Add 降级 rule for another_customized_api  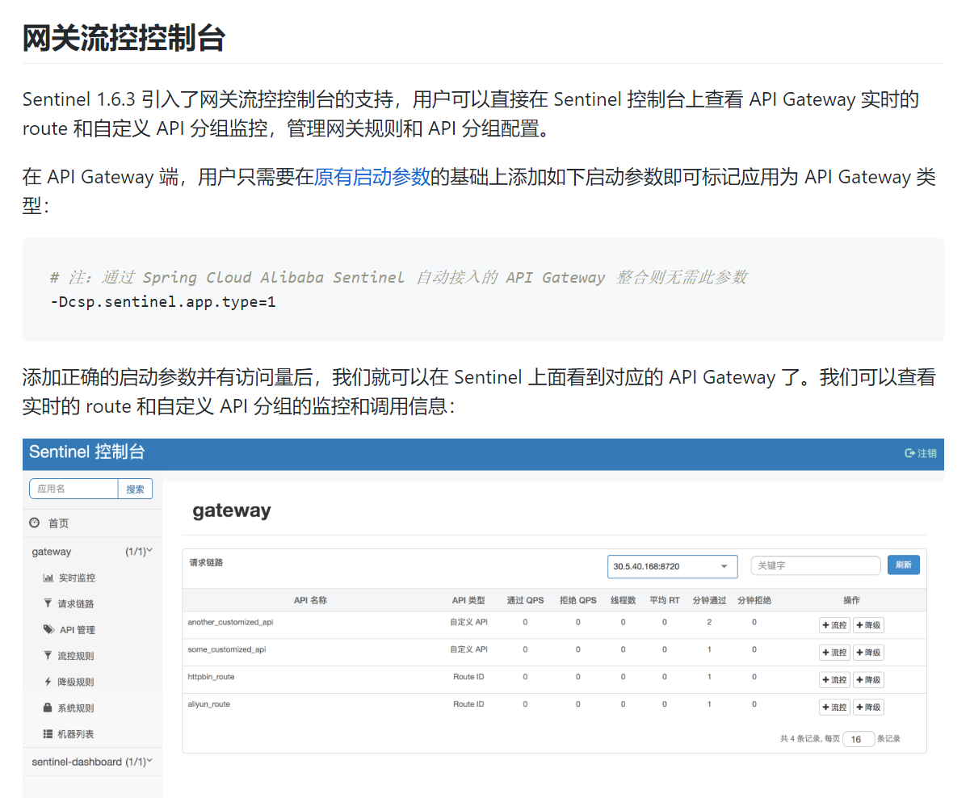tap(867, 624)
